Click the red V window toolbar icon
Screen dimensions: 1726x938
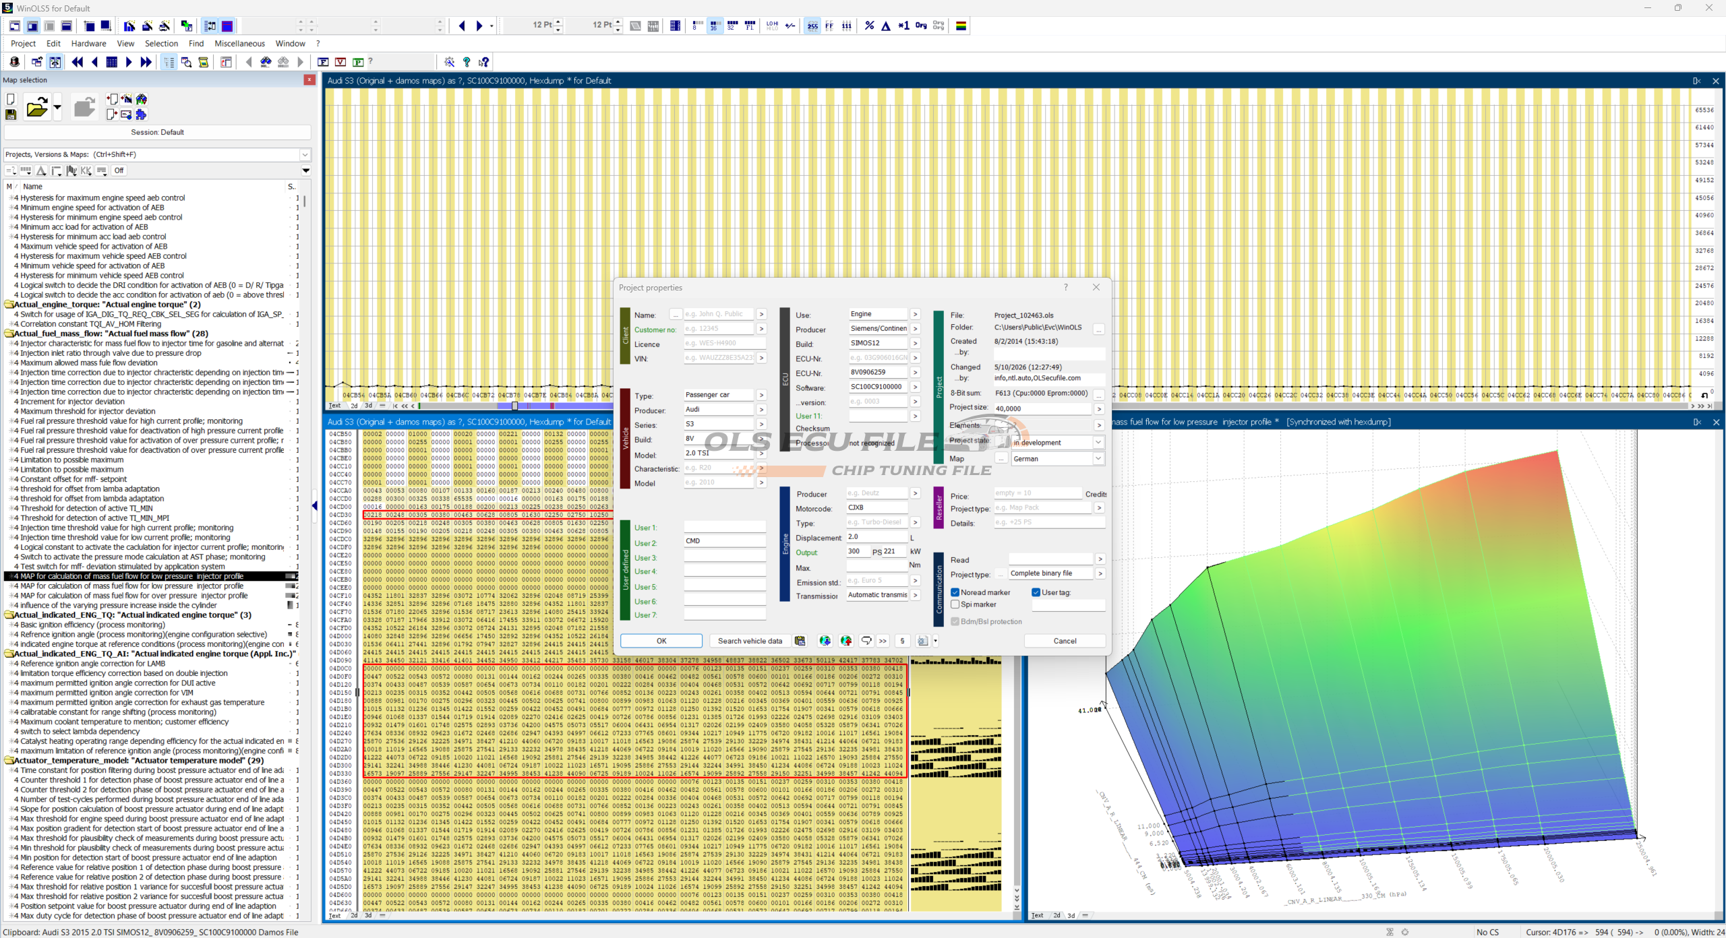pos(340,62)
